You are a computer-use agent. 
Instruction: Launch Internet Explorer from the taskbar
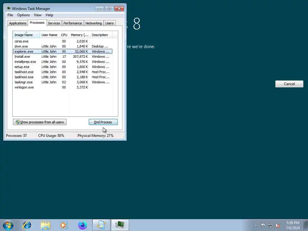(x=27, y=225)
